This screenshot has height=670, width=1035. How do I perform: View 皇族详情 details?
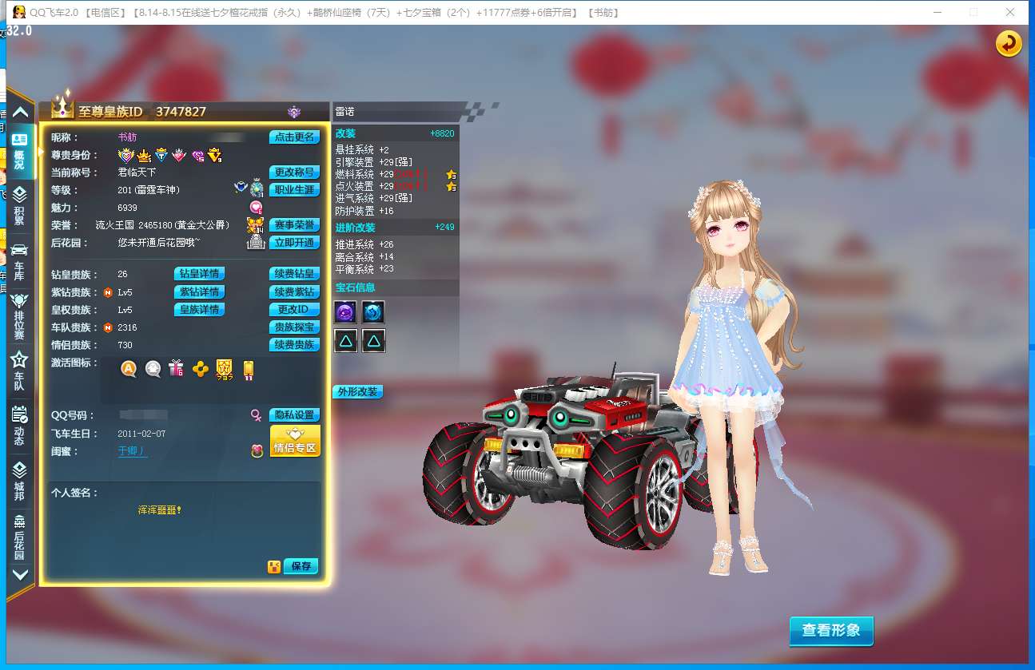[199, 309]
